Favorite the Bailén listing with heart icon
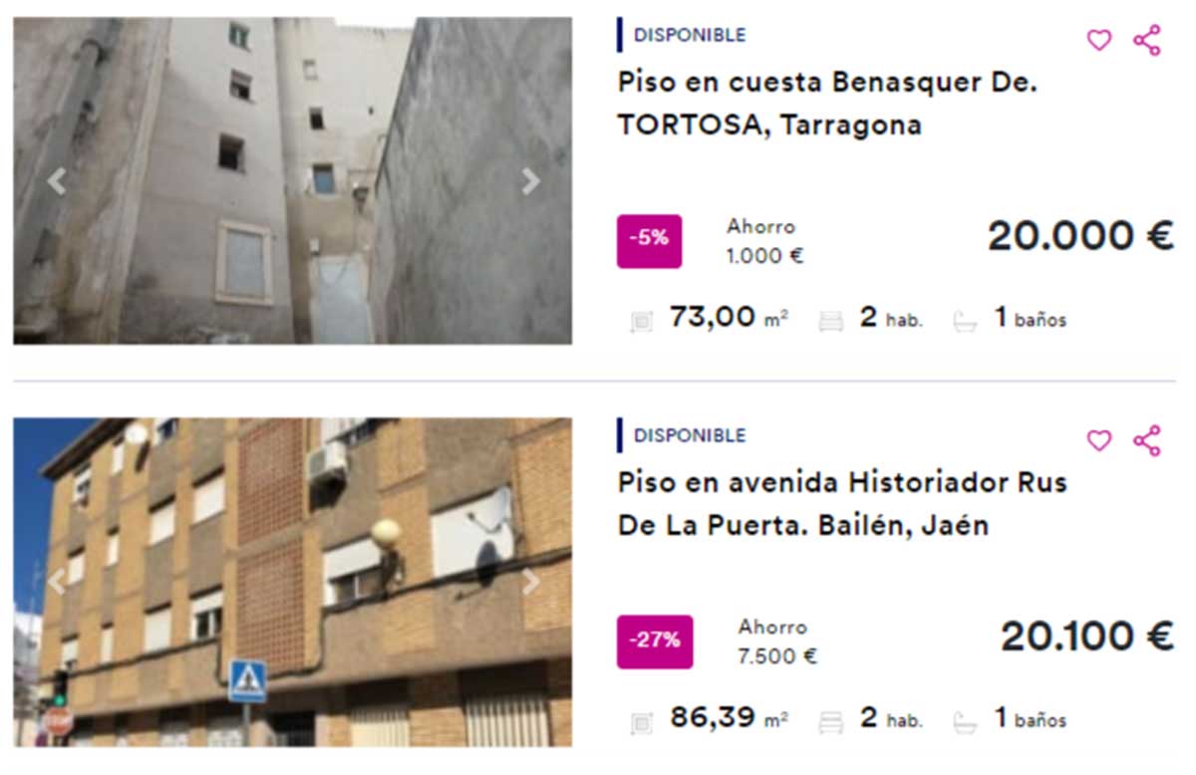1196x775 pixels. coord(1098,440)
